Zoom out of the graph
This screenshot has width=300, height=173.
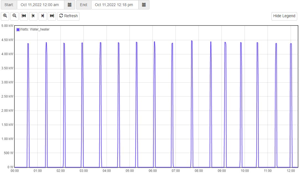click(14, 16)
